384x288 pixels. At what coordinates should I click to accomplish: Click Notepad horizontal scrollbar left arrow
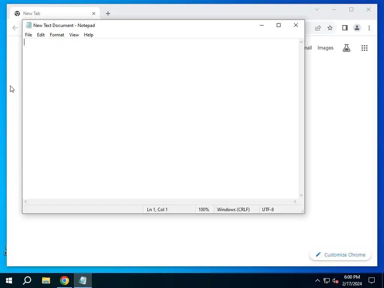pyautogui.click(x=25, y=201)
